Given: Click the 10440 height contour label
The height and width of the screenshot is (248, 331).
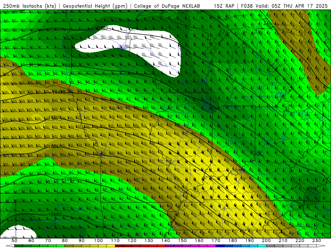Looking at the screenshot, I should coord(59,92).
